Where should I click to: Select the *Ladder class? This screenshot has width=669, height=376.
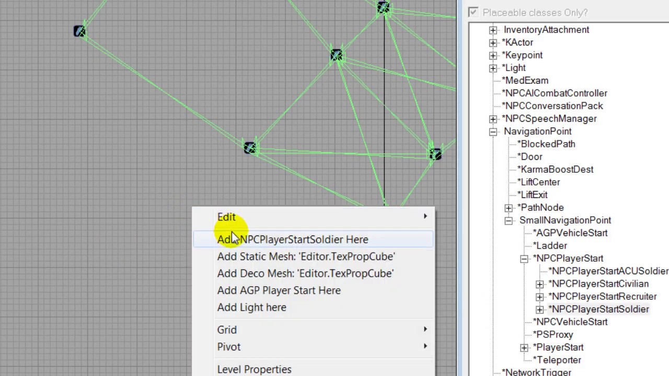pyautogui.click(x=550, y=245)
